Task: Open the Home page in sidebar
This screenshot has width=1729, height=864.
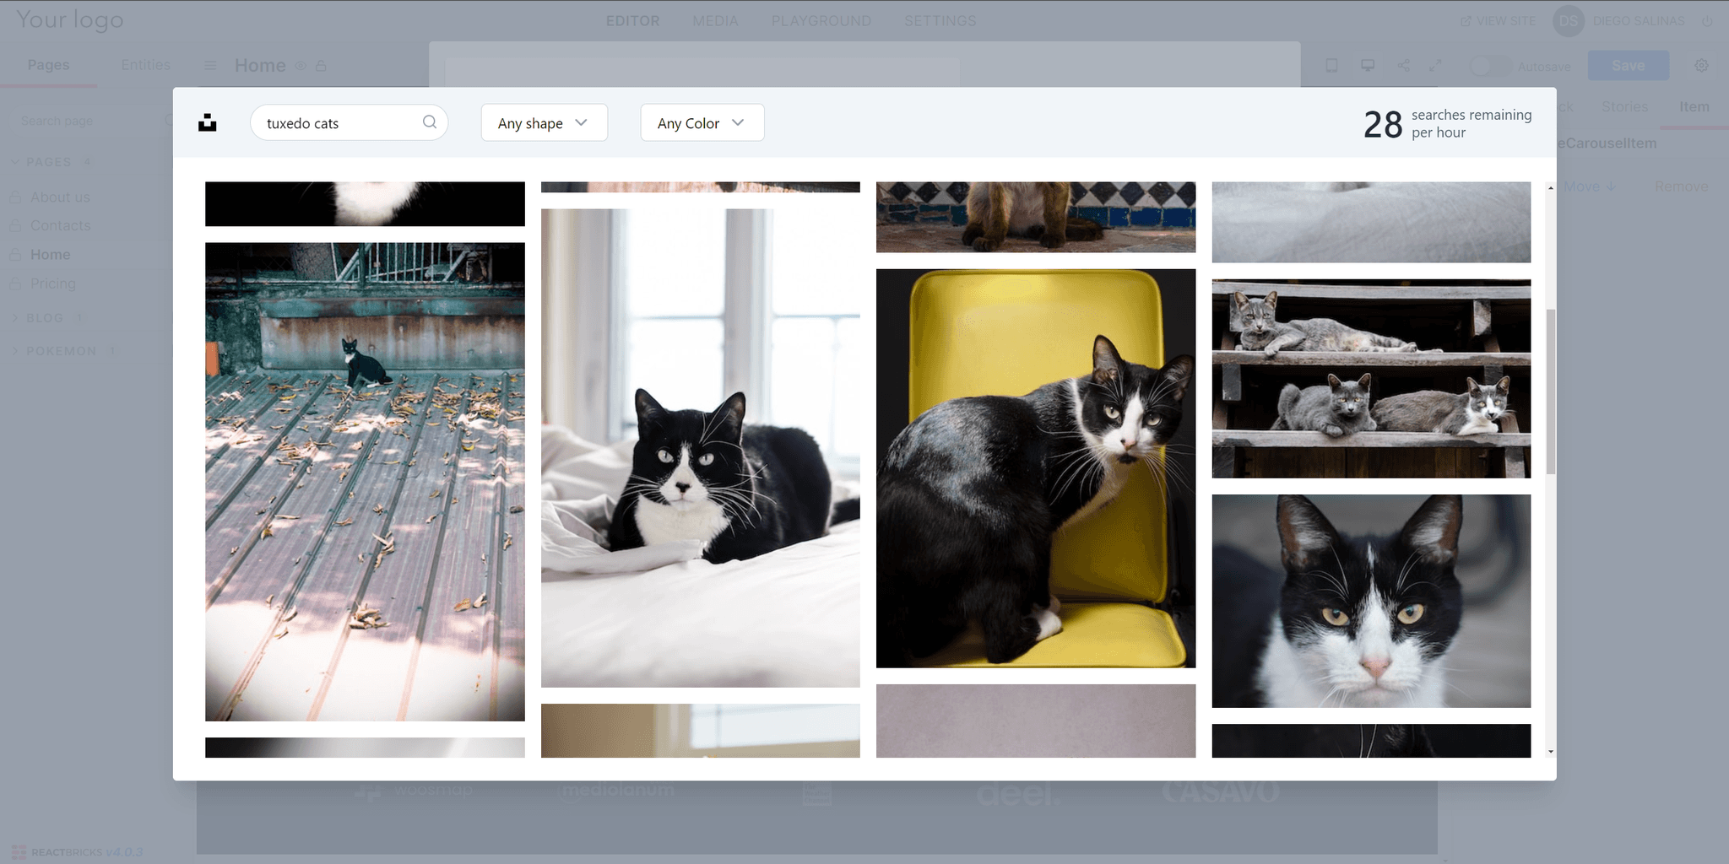Action: pyautogui.click(x=50, y=255)
